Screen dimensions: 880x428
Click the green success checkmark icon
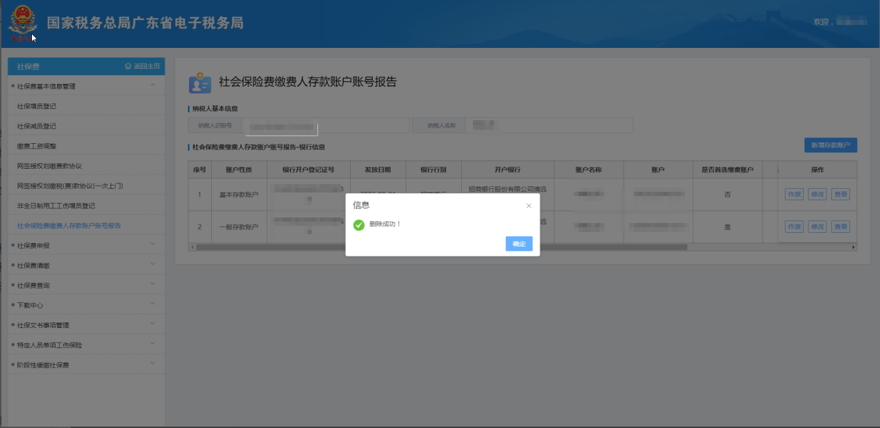coord(358,224)
